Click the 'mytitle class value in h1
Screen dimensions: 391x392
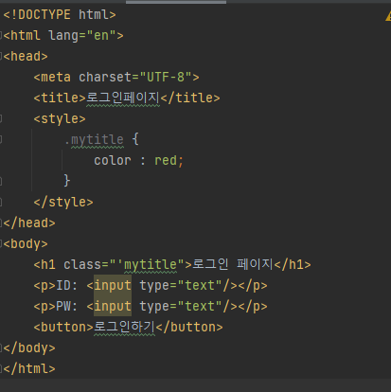[147, 265]
